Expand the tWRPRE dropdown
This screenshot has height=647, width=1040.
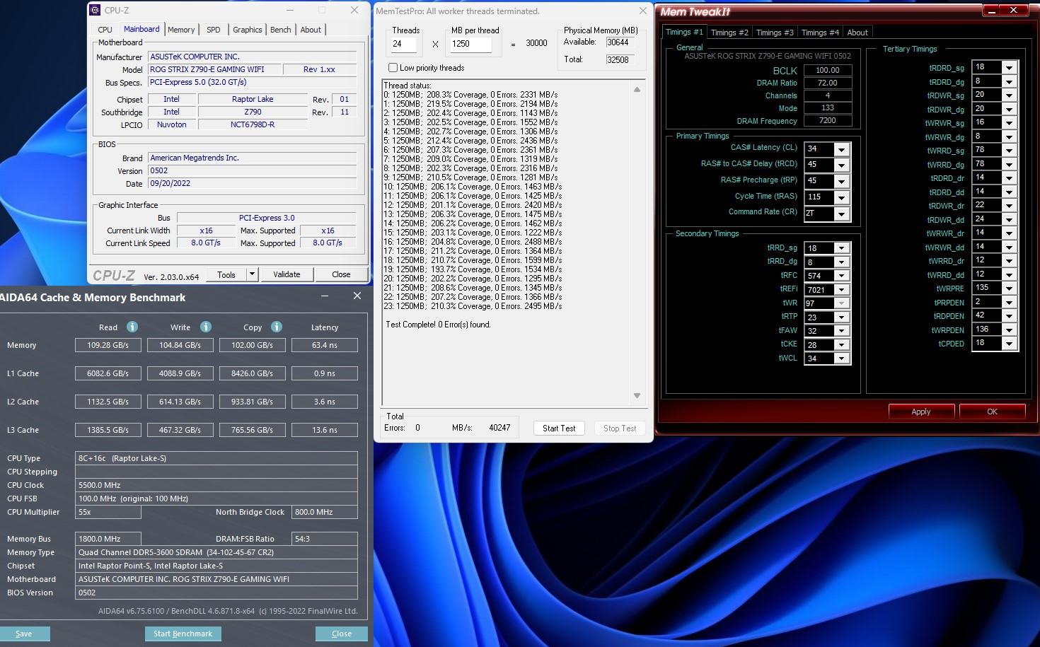(x=1010, y=288)
